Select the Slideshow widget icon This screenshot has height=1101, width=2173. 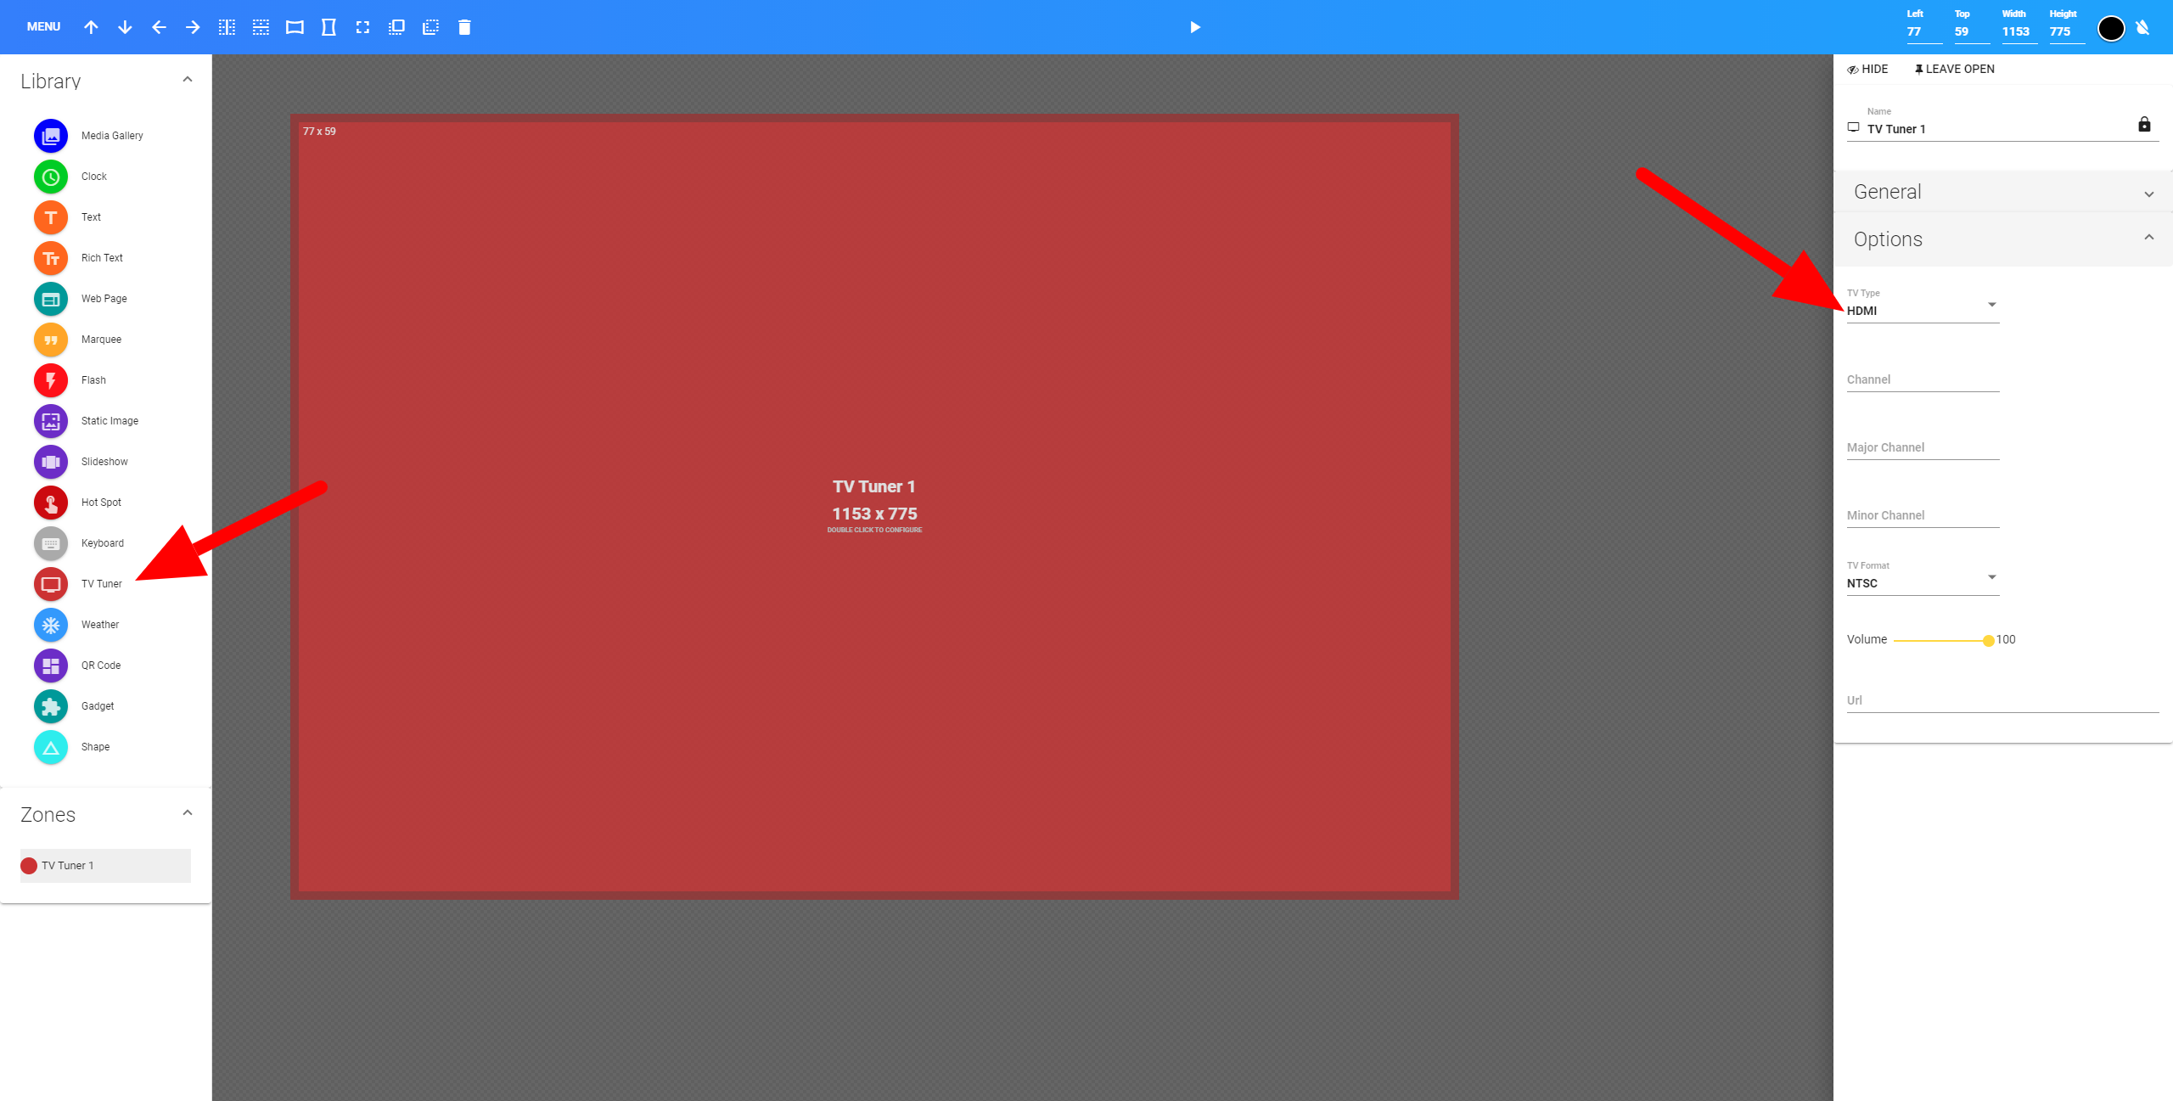(51, 462)
